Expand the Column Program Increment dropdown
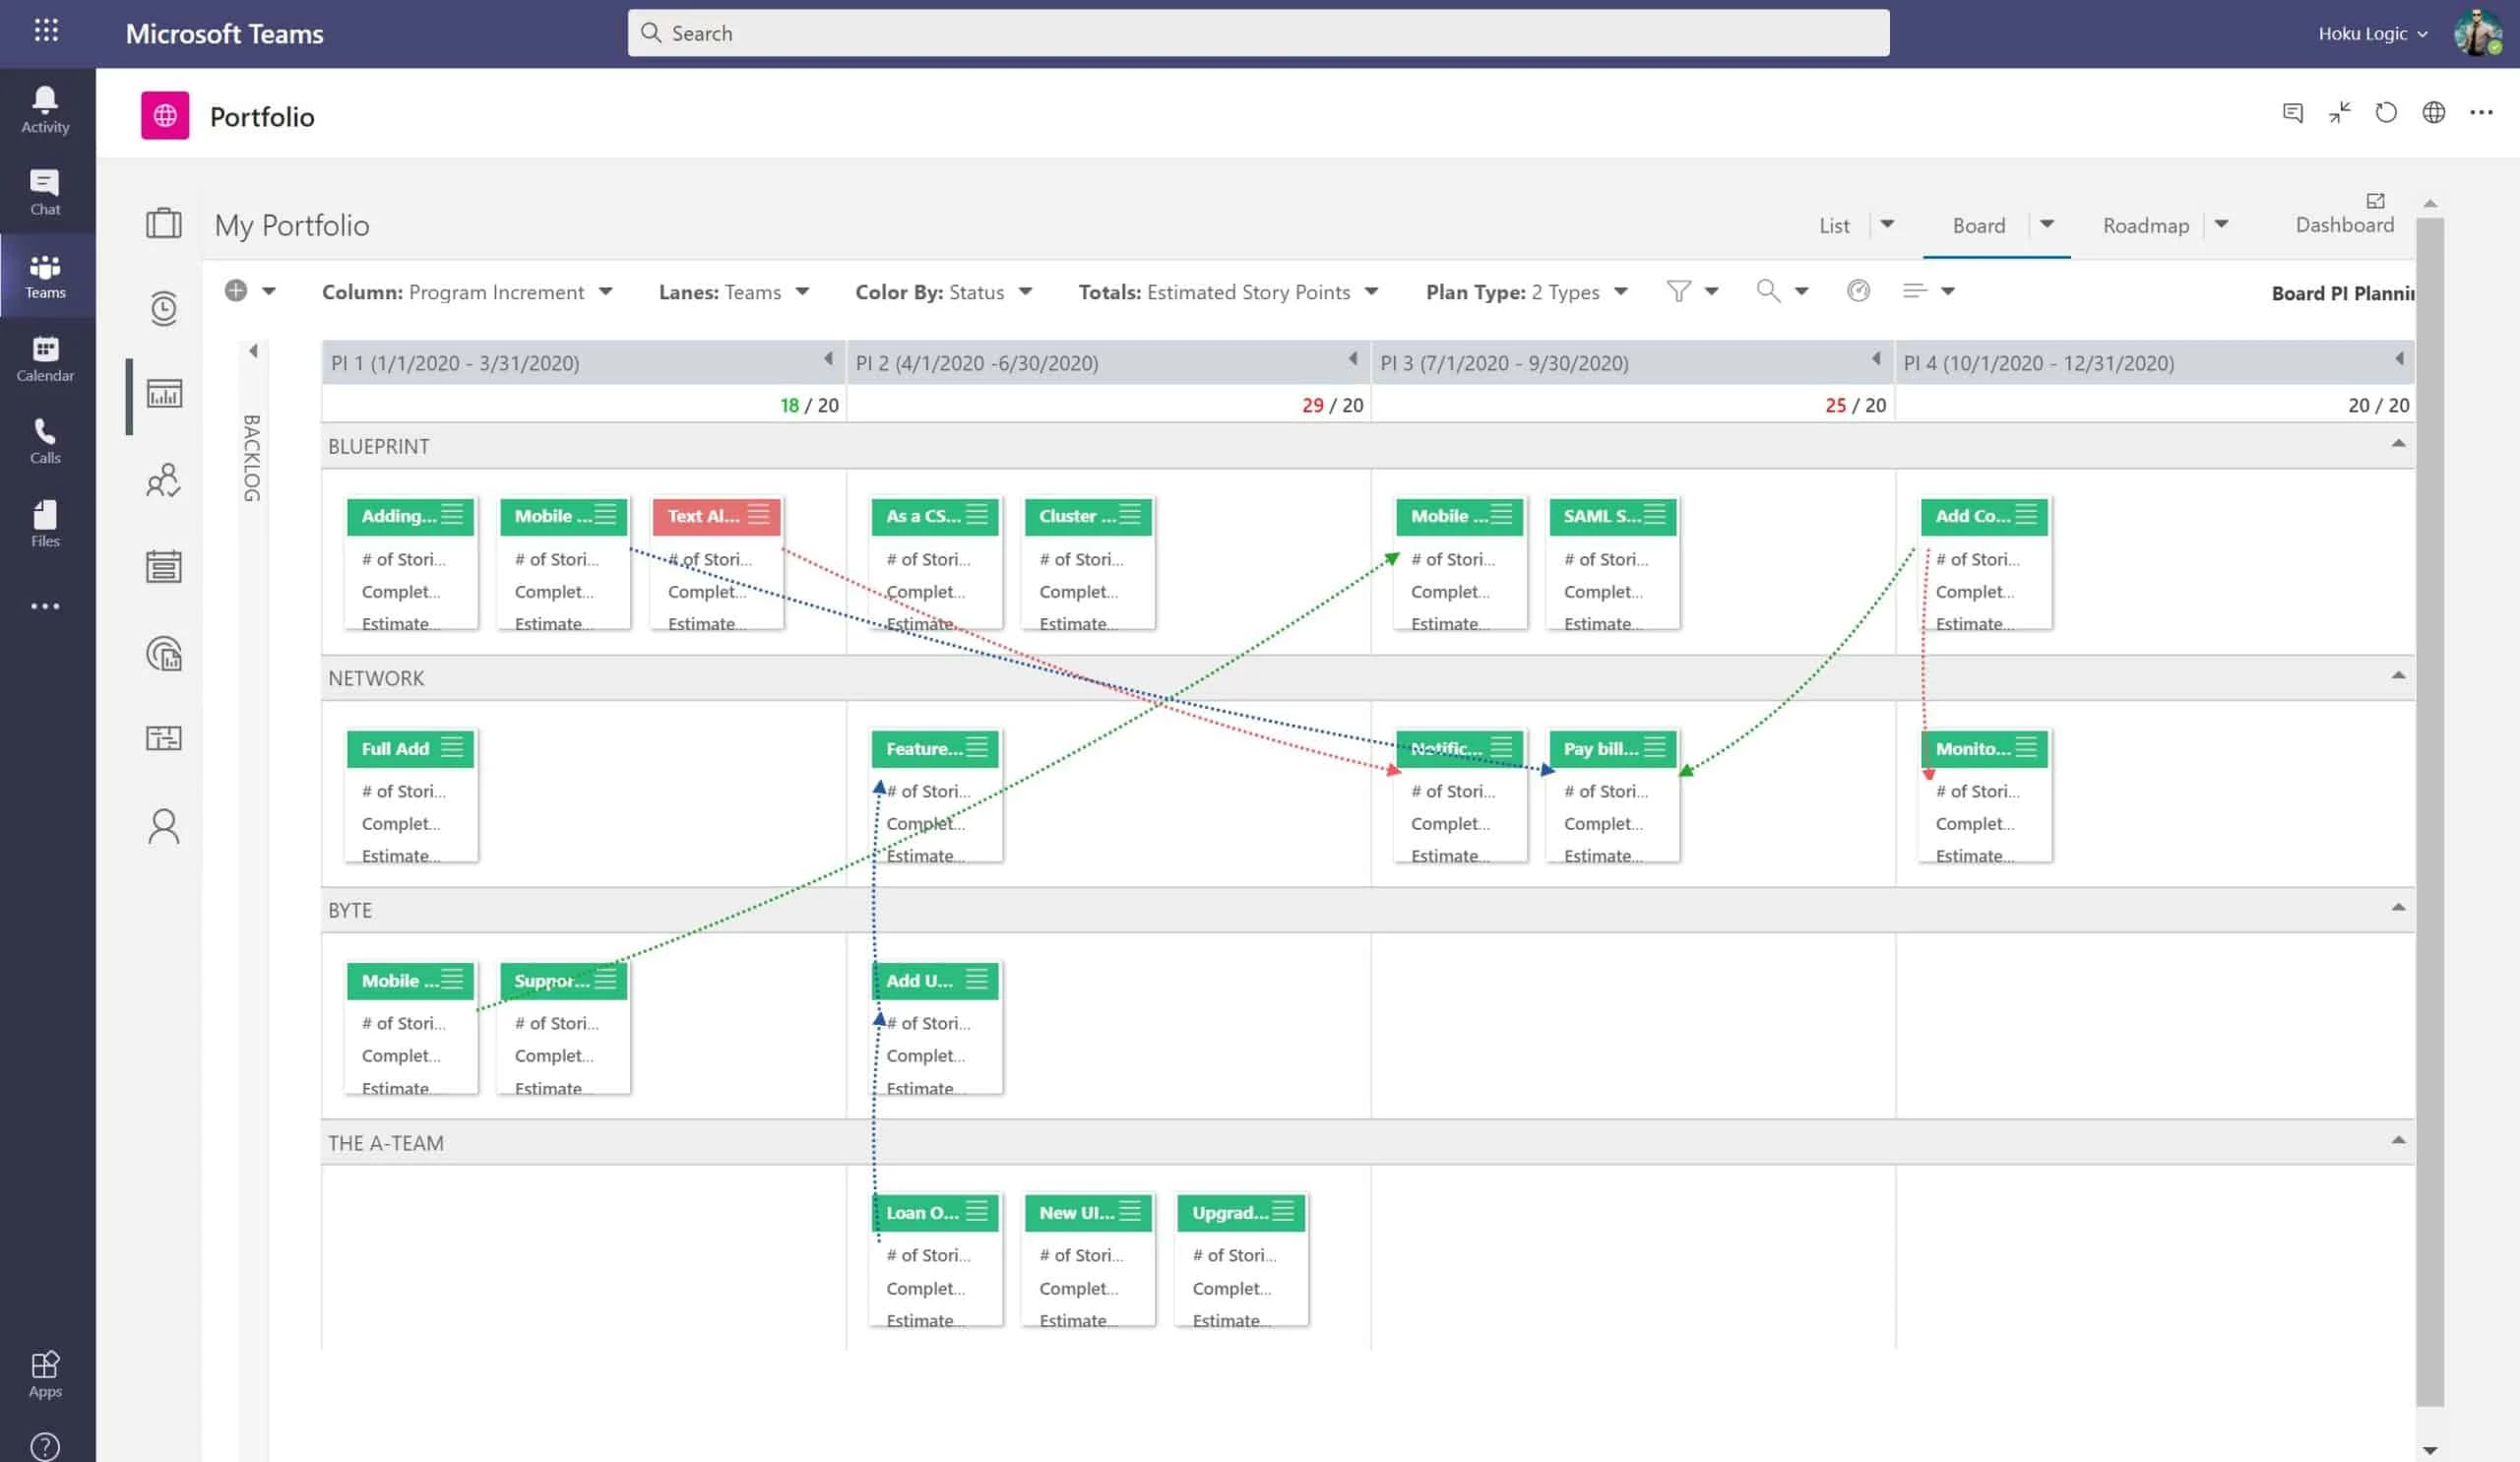 [606, 292]
